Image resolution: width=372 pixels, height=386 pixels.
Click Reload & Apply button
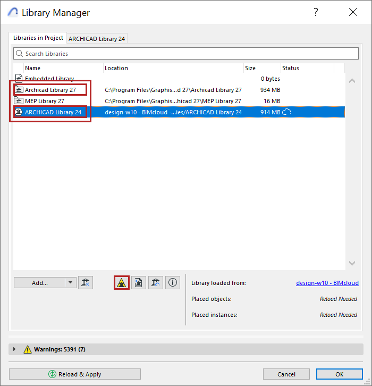coord(75,374)
